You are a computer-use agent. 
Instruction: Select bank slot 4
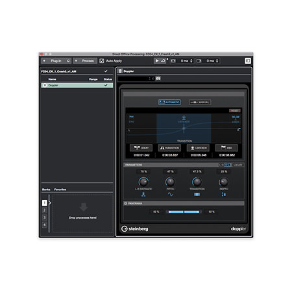[x=44, y=225]
